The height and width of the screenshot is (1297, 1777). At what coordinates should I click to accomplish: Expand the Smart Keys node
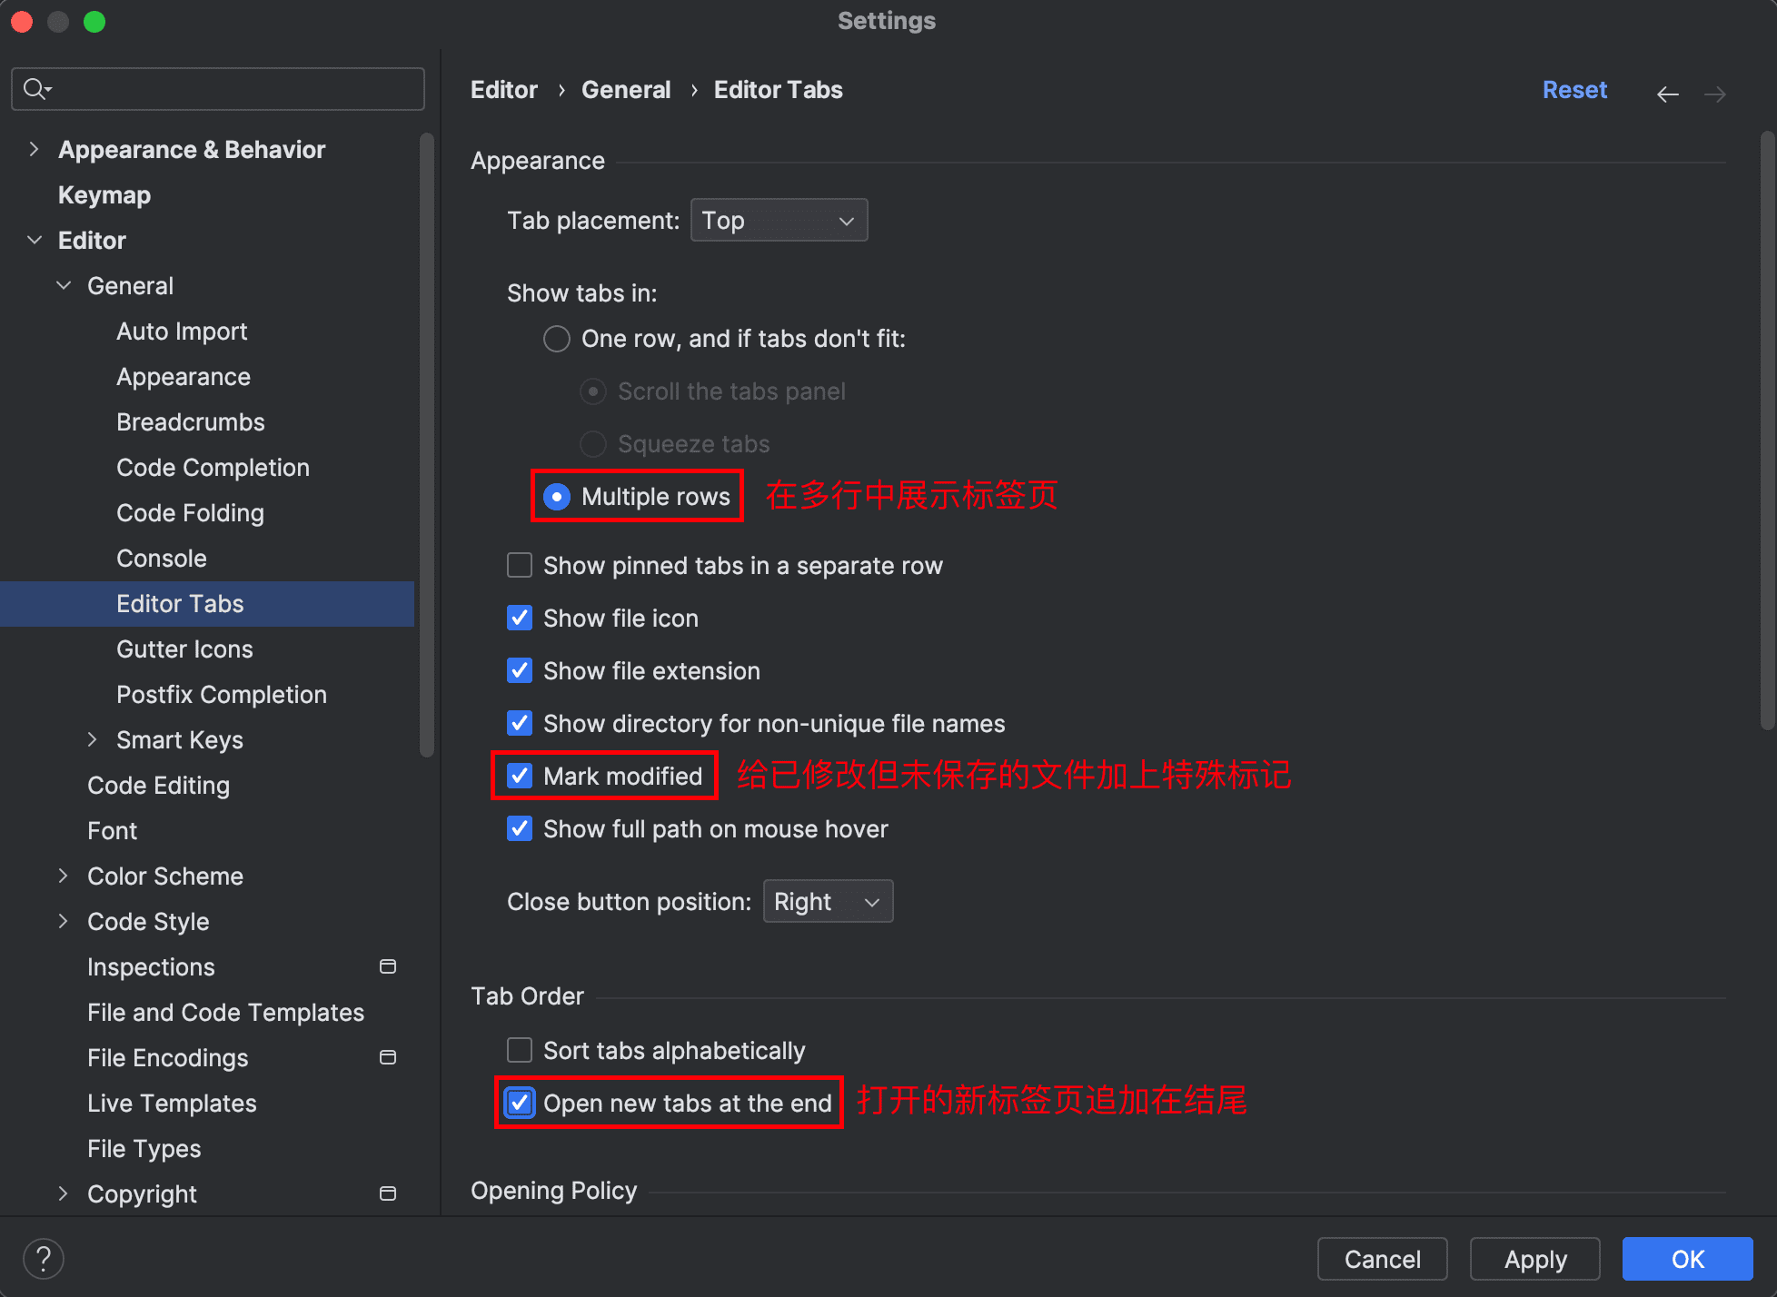click(x=93, y=739)
